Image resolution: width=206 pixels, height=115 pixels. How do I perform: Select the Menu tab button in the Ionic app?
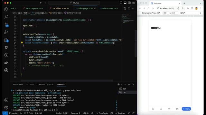[x=186, y=109]
